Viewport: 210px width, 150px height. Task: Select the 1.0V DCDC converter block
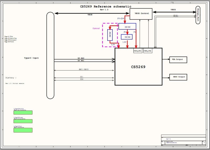point(127,37)
